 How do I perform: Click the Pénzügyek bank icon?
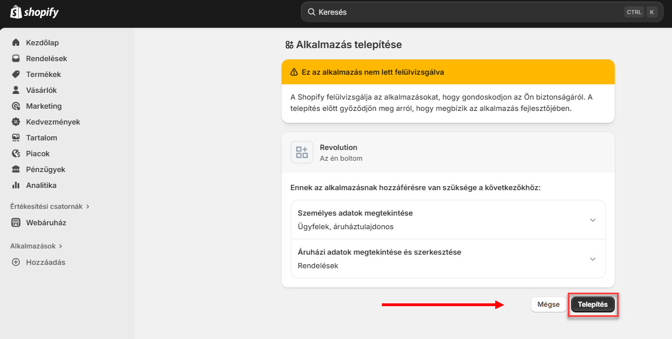(16, 169)
